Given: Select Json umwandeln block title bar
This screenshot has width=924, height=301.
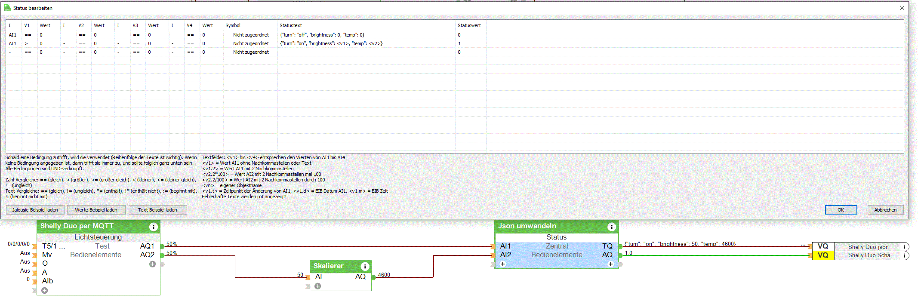Looking at the screenshot, I should 556,226.
